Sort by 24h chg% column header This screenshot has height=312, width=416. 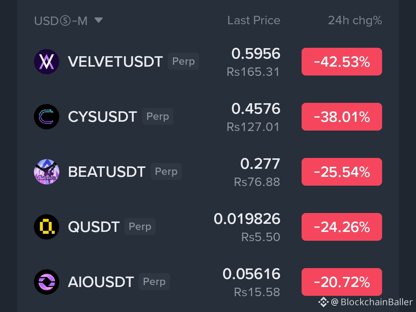click(x=355, y=20)
